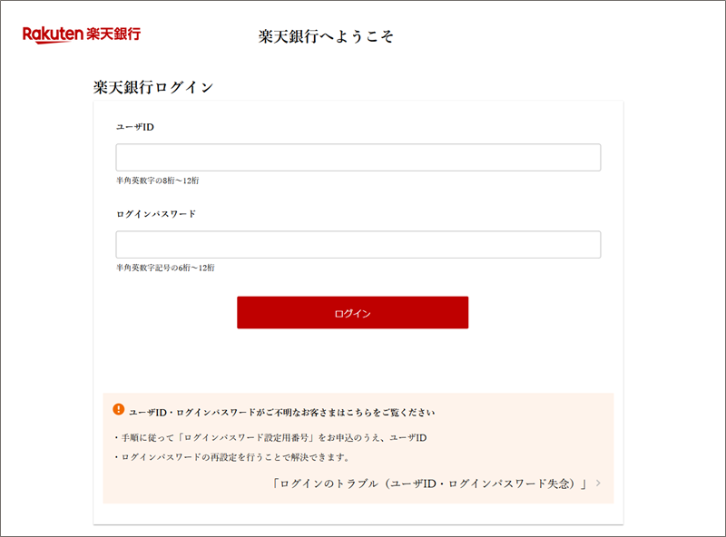Click the ログインパスワード field label
The image size is (726, 537).
coord(156,214)
